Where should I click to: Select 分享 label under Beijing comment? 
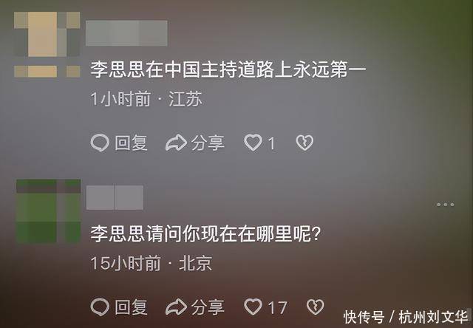click(x=208, y=307)
